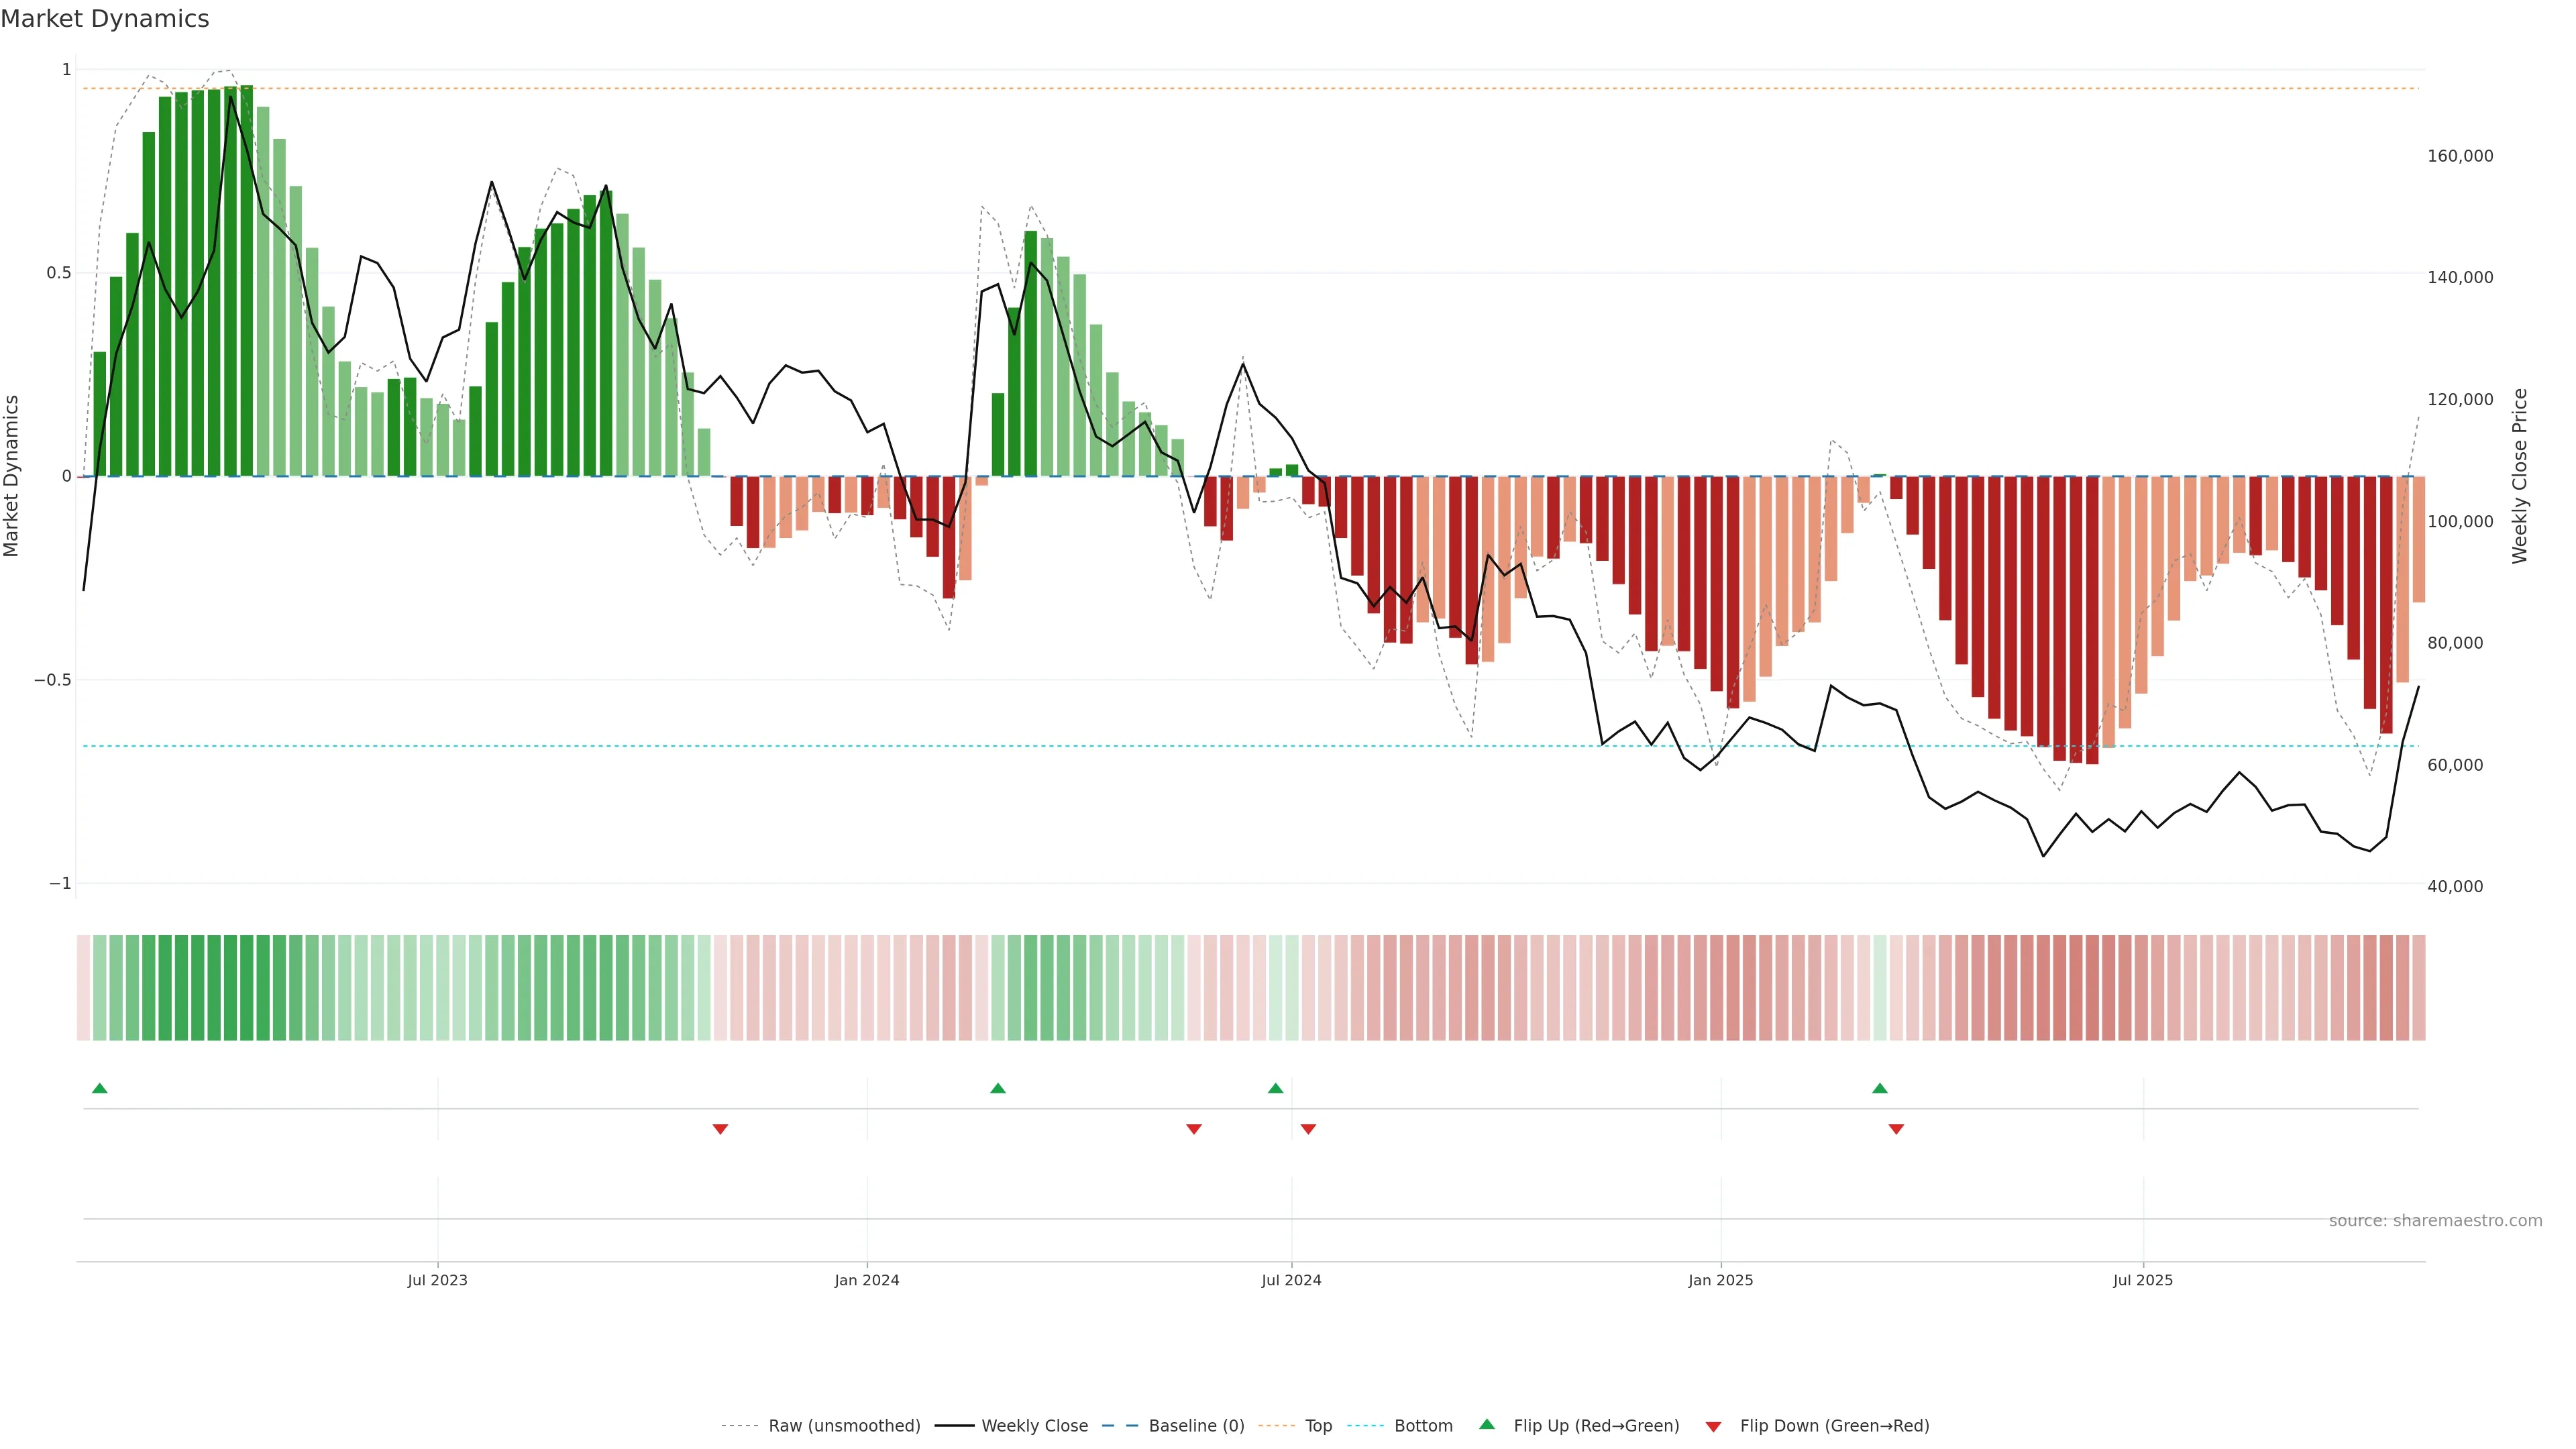Click the Jan 2025 x-axis label
Screen dimensions: 2576x1449
(x=1720, y=1280)
